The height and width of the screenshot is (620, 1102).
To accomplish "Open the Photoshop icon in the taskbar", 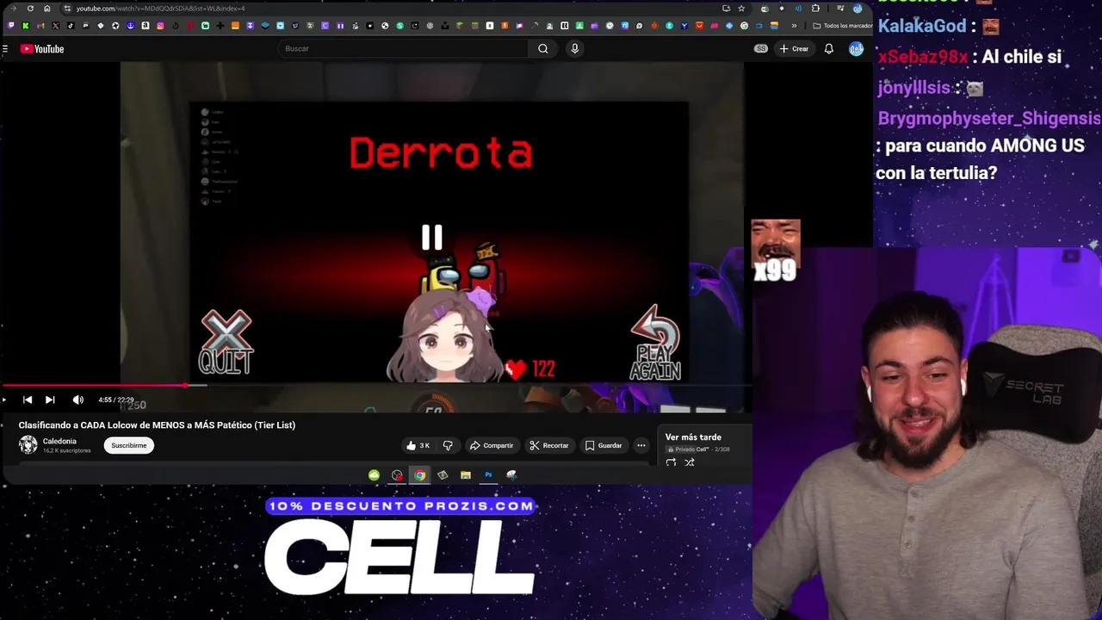I will point(488,475).
